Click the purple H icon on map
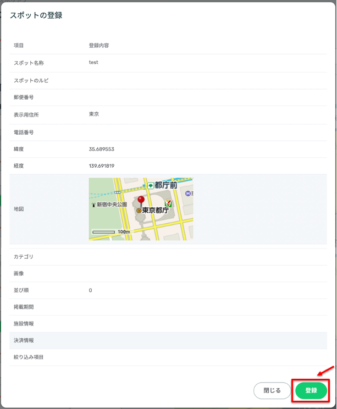Image resolution: width=337 pixels, height=409 pixels. click(188, 194)
